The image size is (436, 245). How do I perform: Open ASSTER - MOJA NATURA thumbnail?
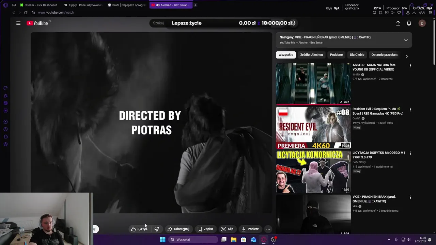pyautogui.click(x=313, y=84)
